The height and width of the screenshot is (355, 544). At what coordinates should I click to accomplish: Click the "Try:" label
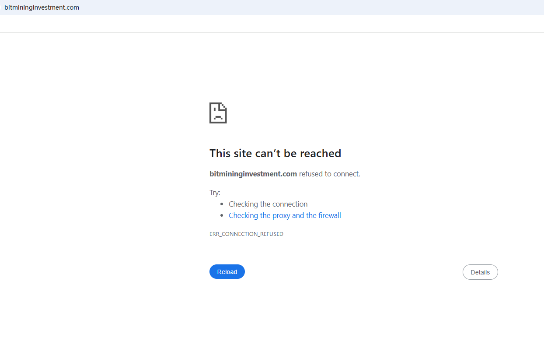click(x=215, y=193)
